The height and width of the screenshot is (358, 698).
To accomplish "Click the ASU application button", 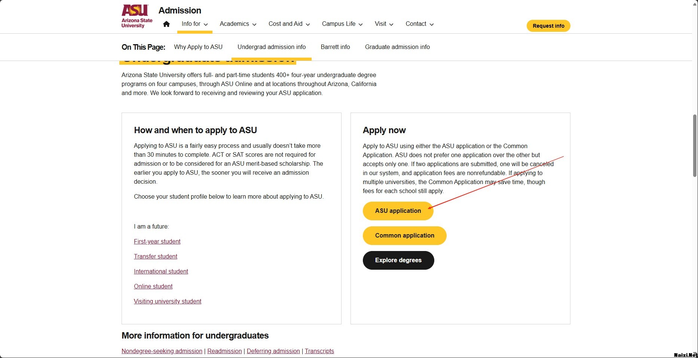I will [398, 211].
